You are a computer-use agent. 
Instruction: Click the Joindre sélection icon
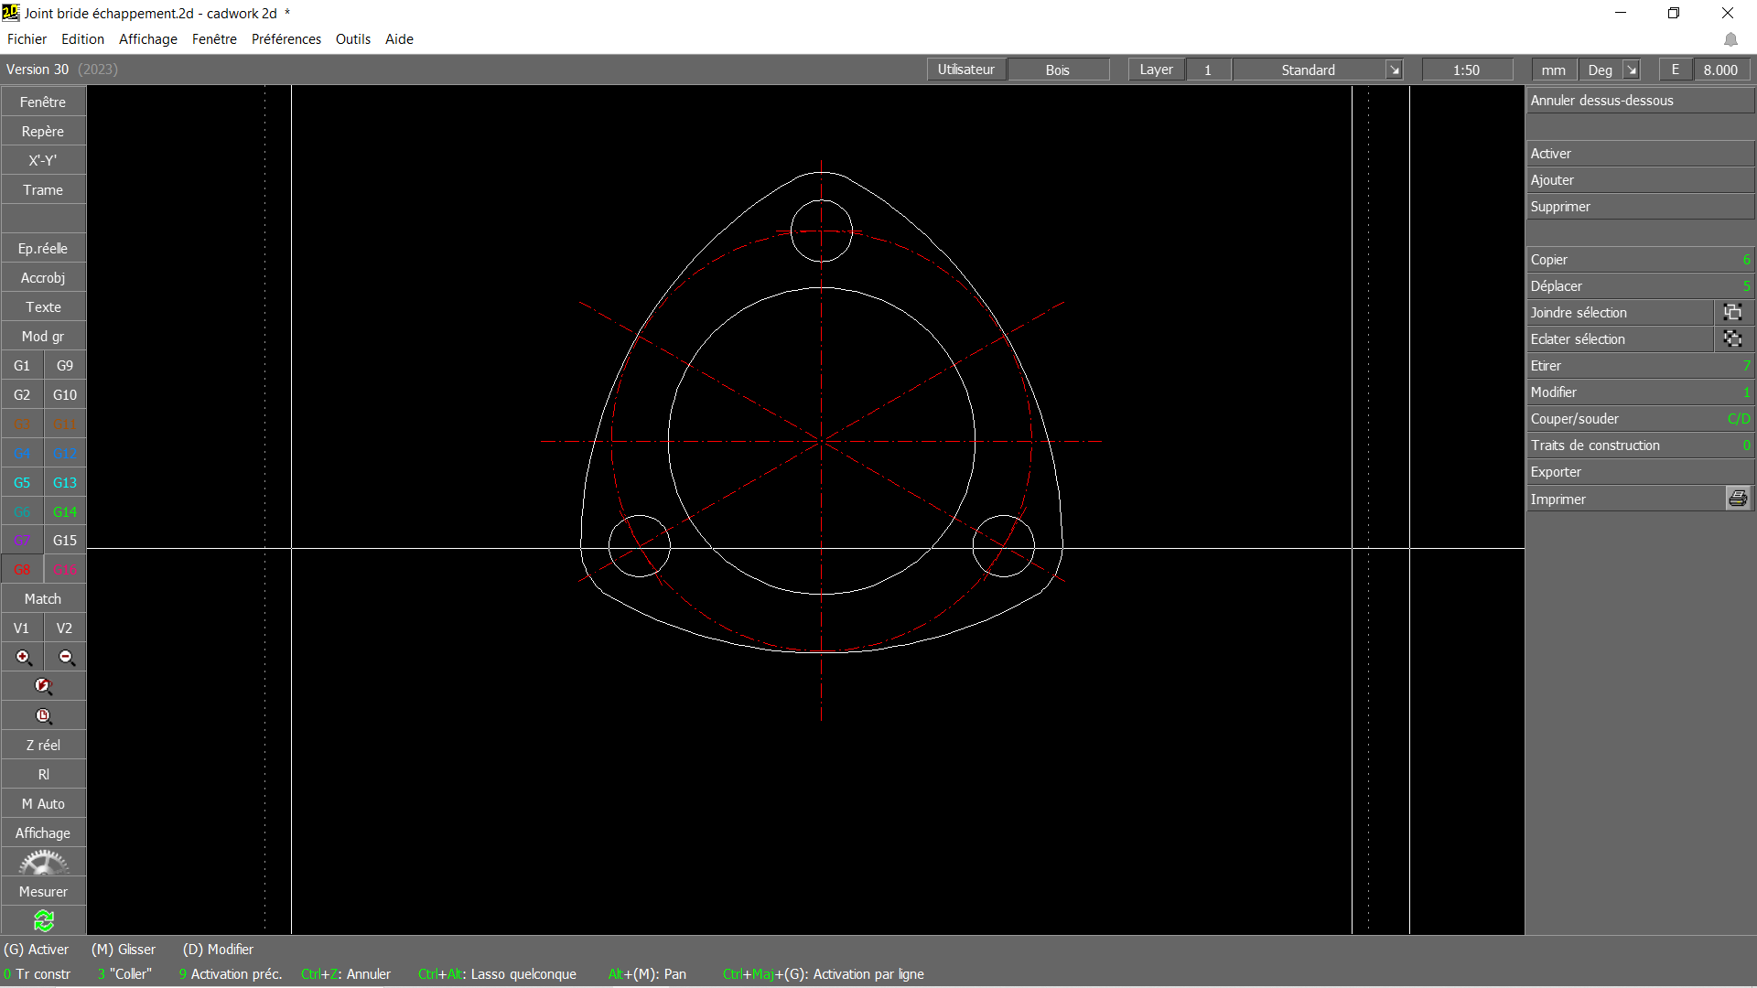1732,312
